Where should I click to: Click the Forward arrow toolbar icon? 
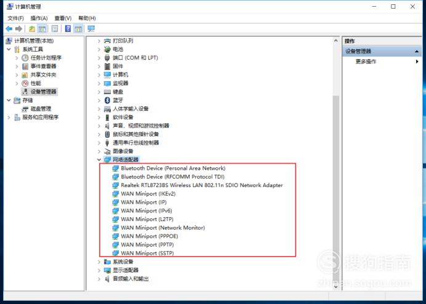tap(18, 28)
